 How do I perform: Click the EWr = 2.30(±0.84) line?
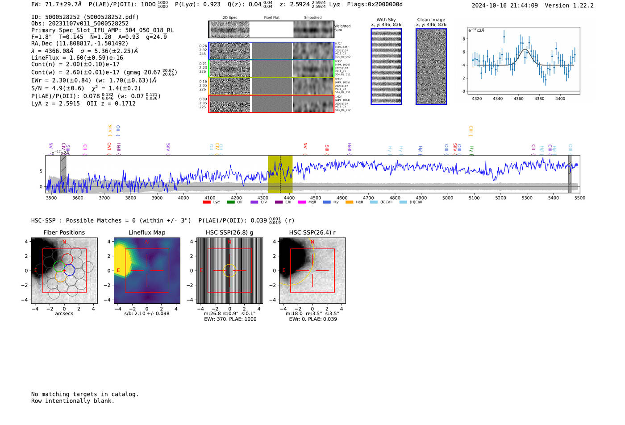pyautogui.click(x=94, y=81)
